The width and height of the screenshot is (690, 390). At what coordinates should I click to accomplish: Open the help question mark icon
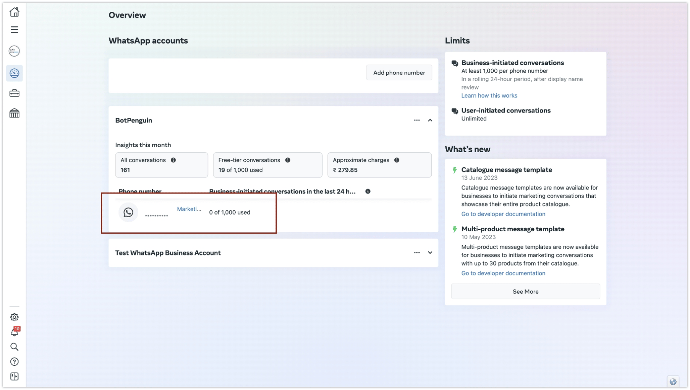15,362
